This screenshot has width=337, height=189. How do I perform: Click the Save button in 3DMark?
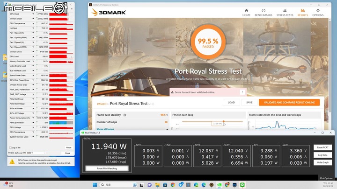pyautogui.click(x=249, y=102)
